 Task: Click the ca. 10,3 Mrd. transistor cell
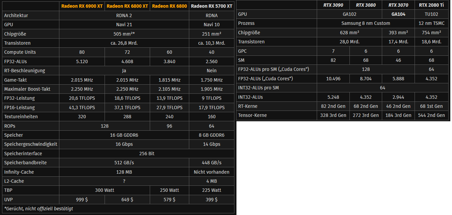pyautogui.click(x=211, y=43)
